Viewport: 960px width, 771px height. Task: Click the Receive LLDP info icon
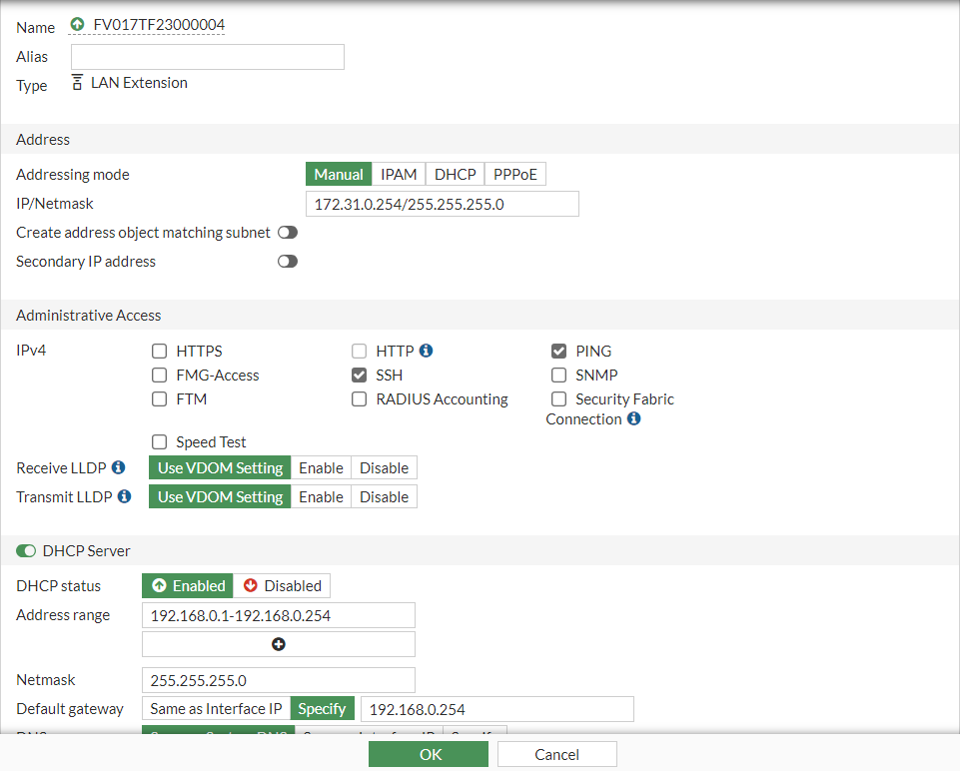coord(119,467)
